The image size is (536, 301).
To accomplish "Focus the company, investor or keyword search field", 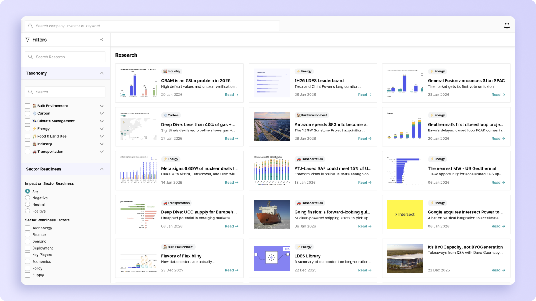I will pyautogui.click(x=153, y=26).
